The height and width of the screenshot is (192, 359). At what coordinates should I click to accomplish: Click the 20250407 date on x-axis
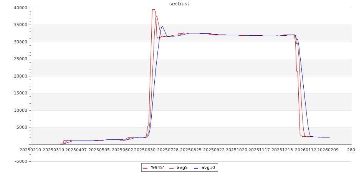pos(76,150)
